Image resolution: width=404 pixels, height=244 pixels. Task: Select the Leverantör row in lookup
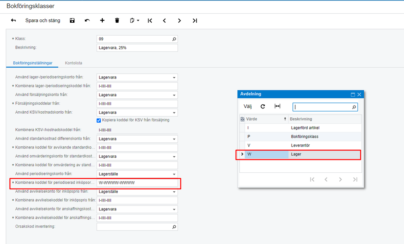click(x=300, y=145)
